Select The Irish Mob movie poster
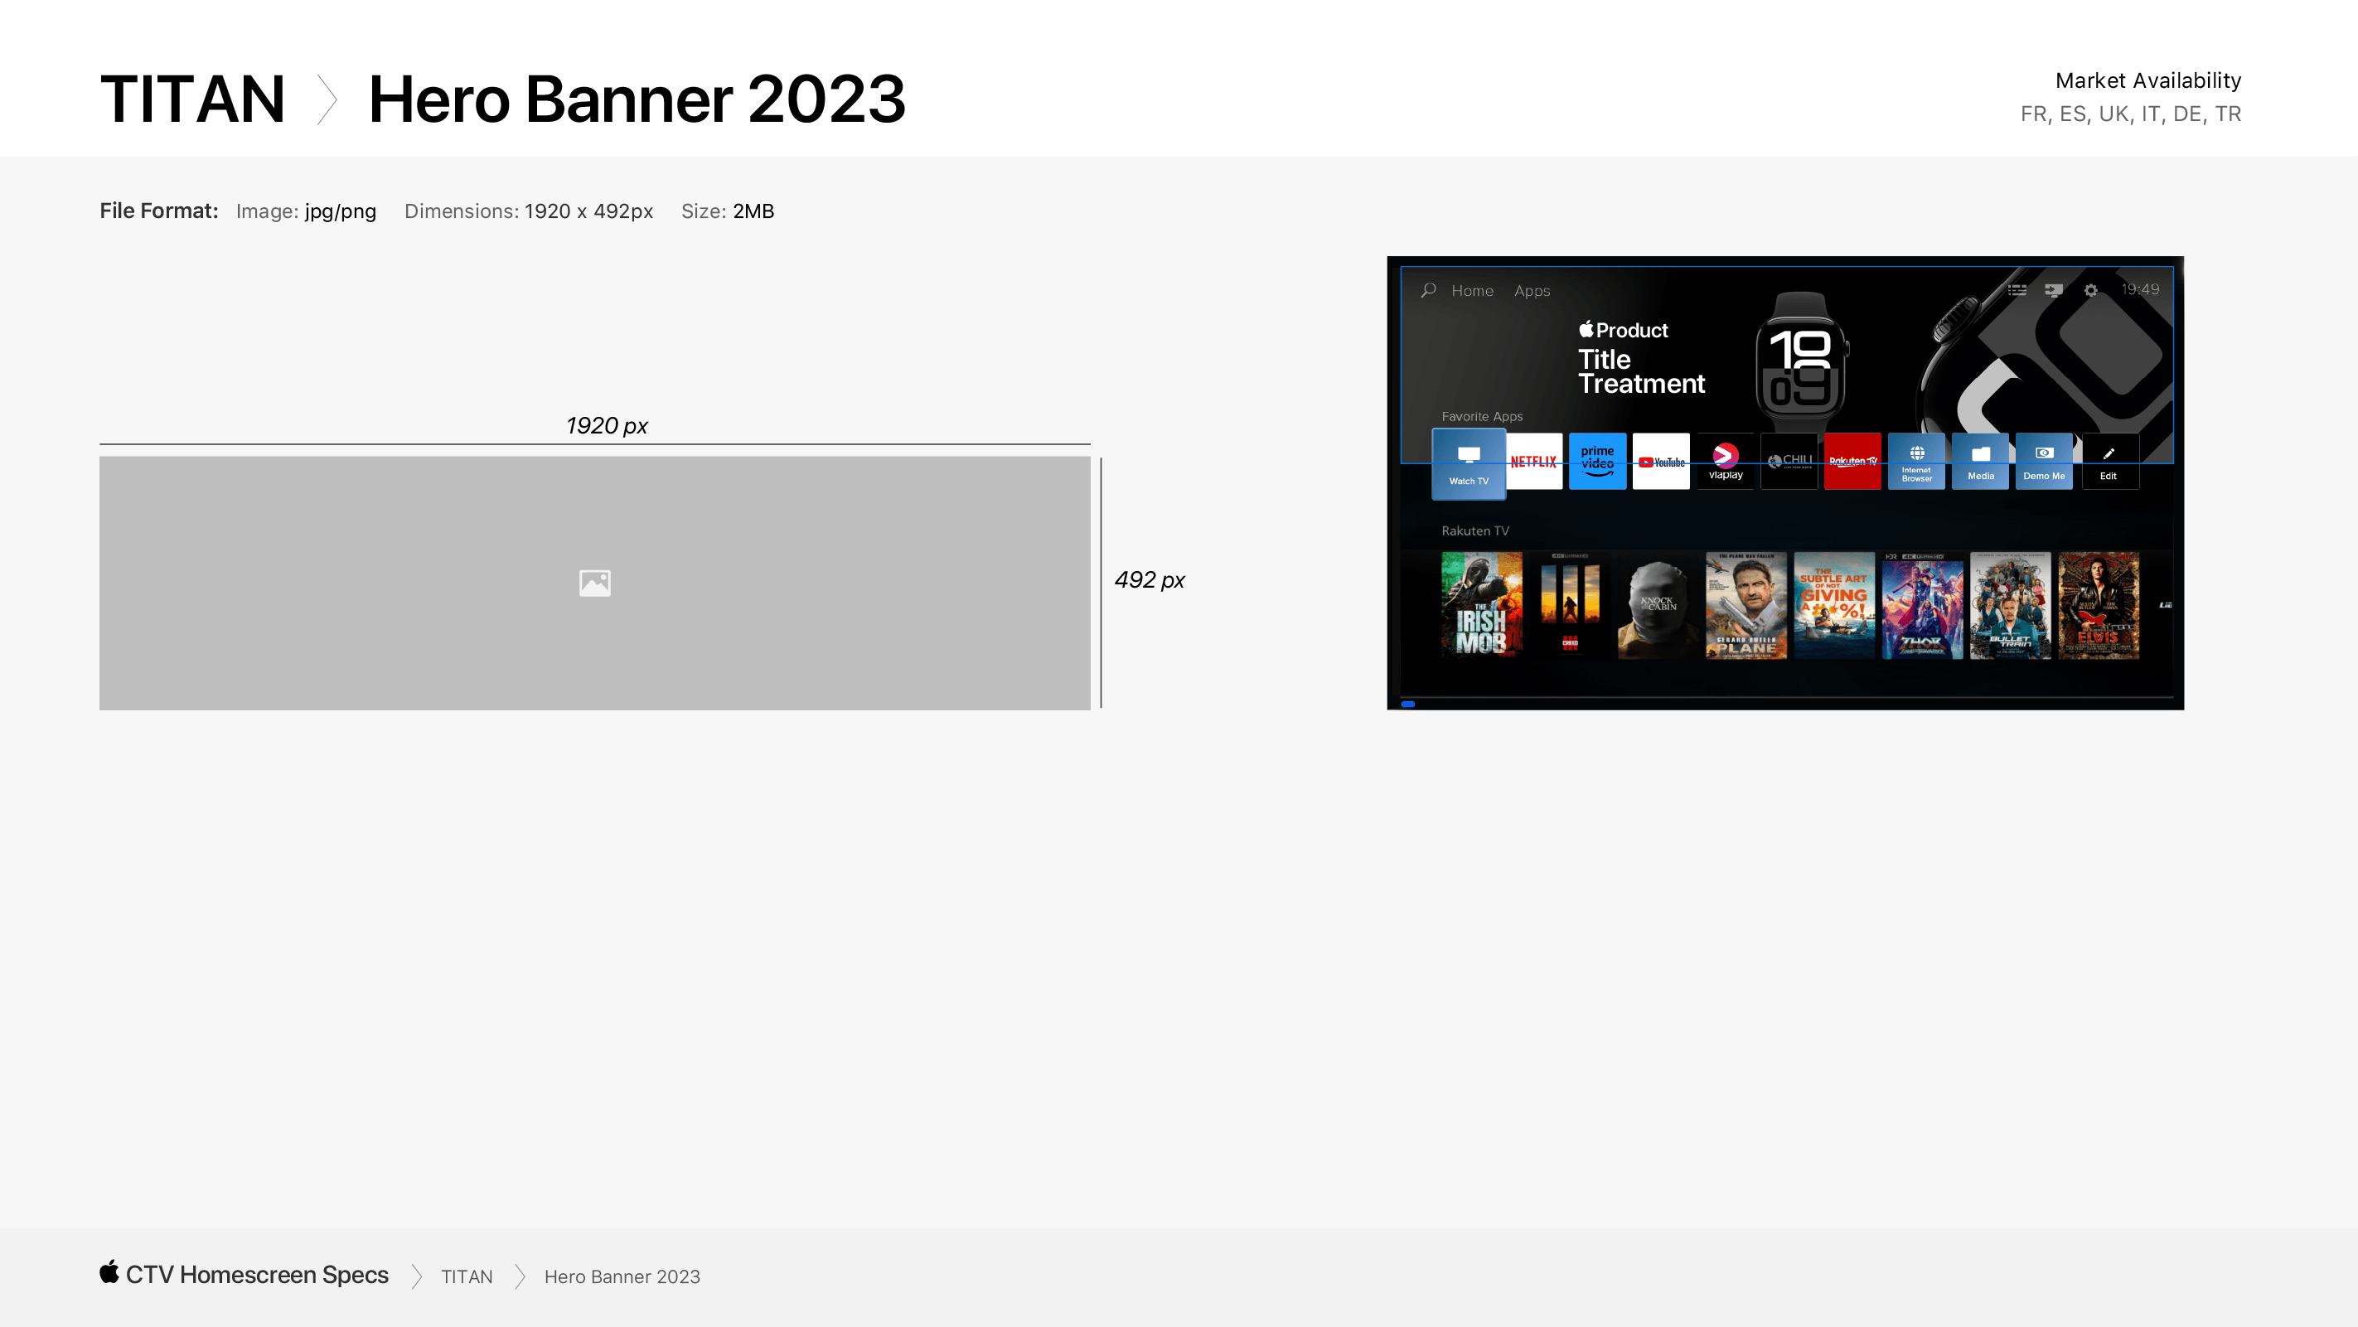Viewport: 2358px width, 1327px height. click(x=1481, y=604)
